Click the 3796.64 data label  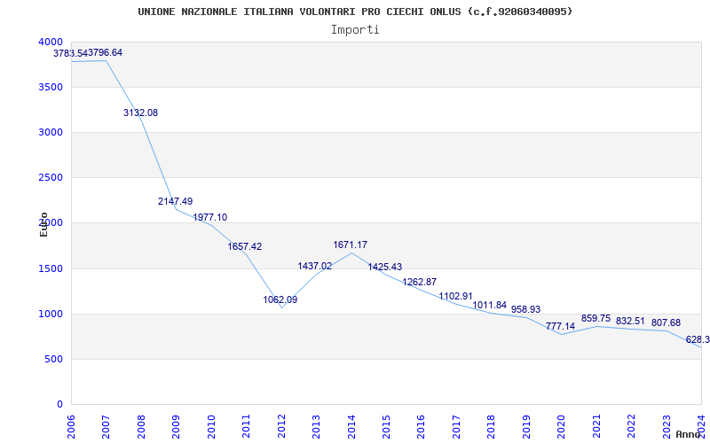pyautogui.click(x=105, y=53)
